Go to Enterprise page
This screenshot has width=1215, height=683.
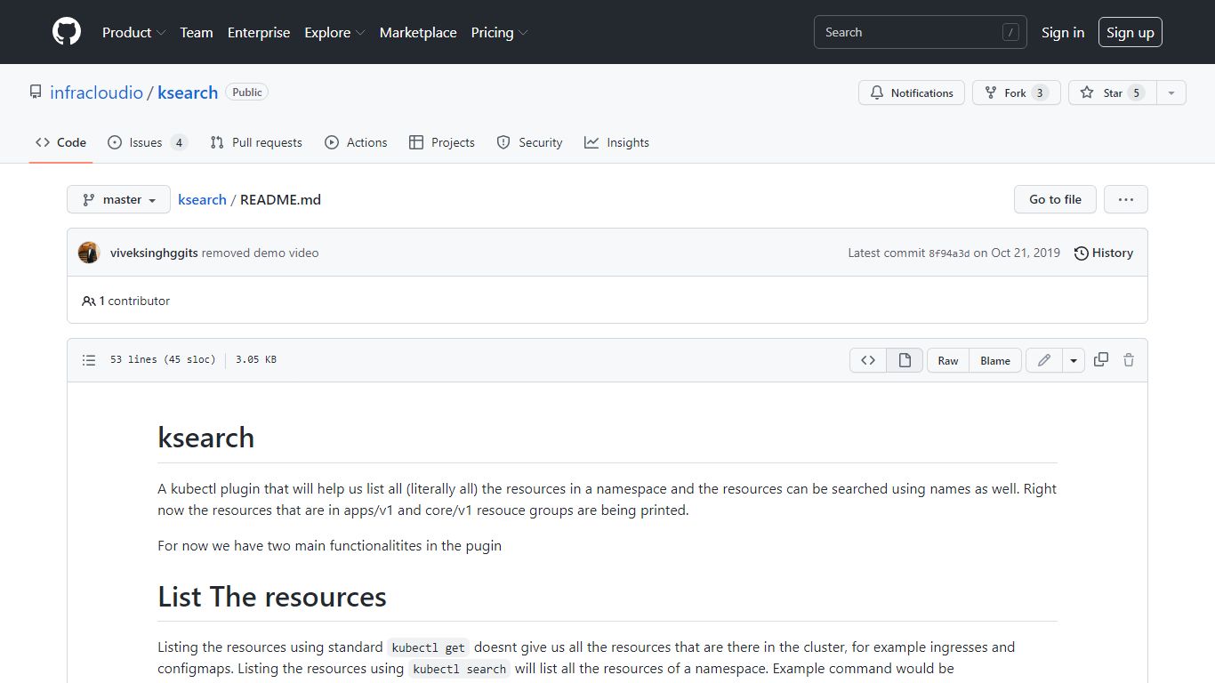coord(259,32)
